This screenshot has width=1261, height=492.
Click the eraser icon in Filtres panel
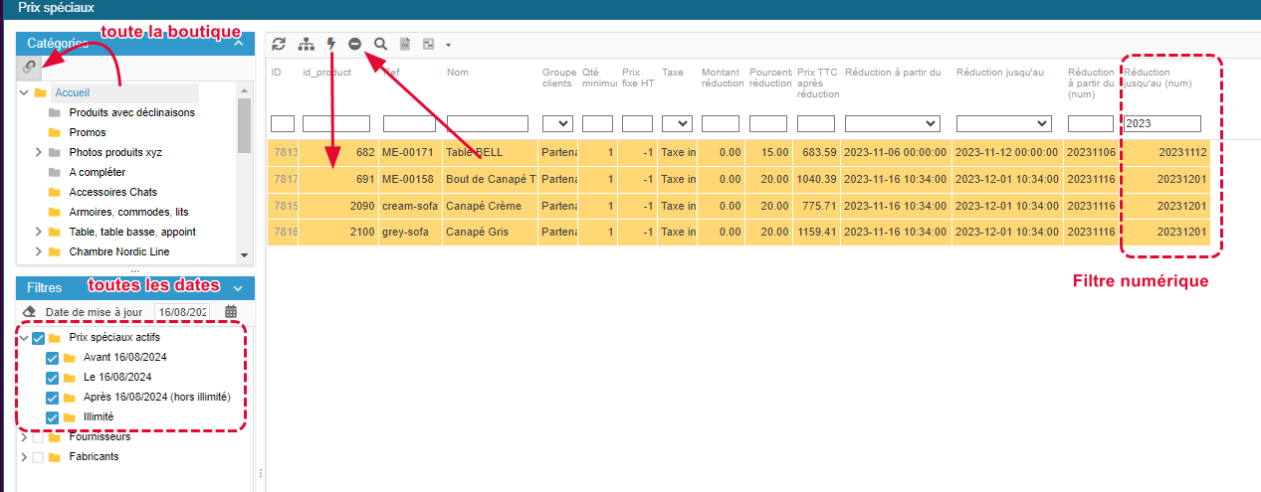pyautogui.click(x=29, y=312)
